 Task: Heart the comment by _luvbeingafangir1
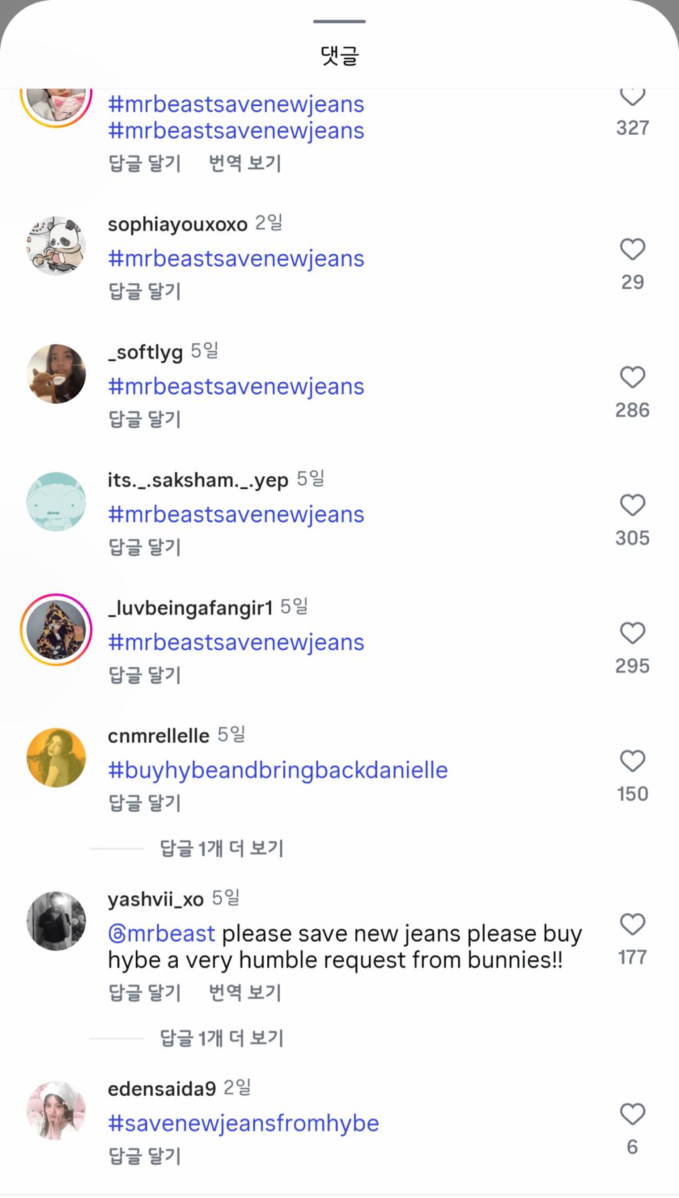pos(632,633)
